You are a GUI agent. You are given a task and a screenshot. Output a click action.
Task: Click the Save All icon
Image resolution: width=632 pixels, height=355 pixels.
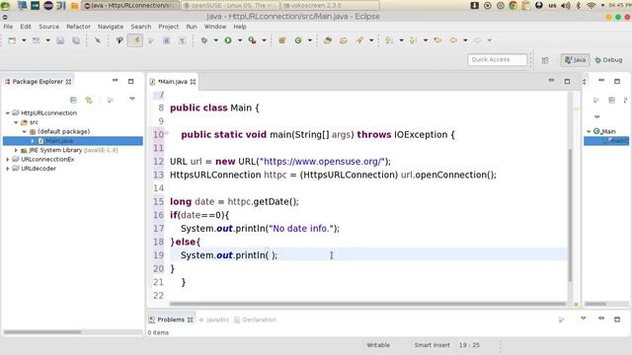tap(76, 40)
